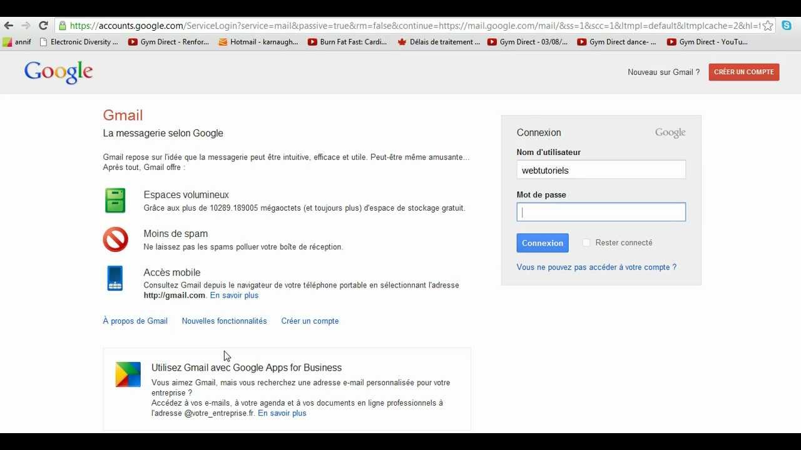The image size is (801, 450).
Task: Click 'En savoir plus' under Accès mobile
Action: click(234, 295)
